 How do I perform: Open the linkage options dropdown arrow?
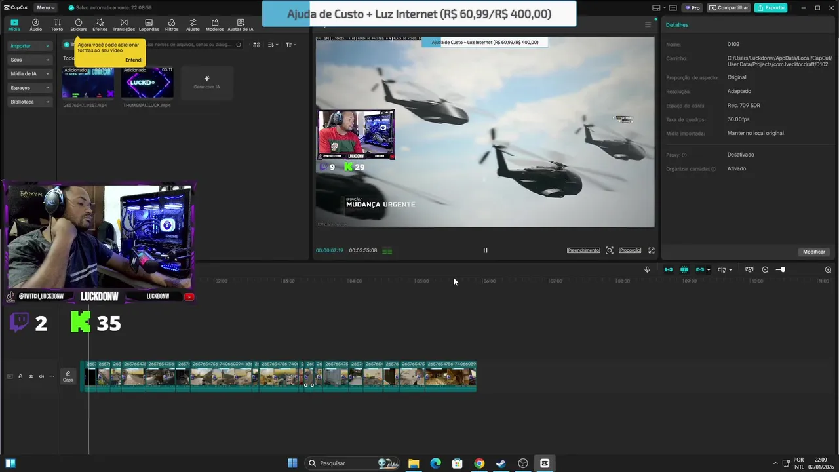coord(709,269)
